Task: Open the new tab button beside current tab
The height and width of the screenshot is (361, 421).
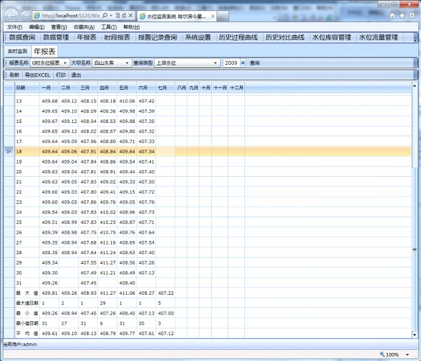Action: 223,17
